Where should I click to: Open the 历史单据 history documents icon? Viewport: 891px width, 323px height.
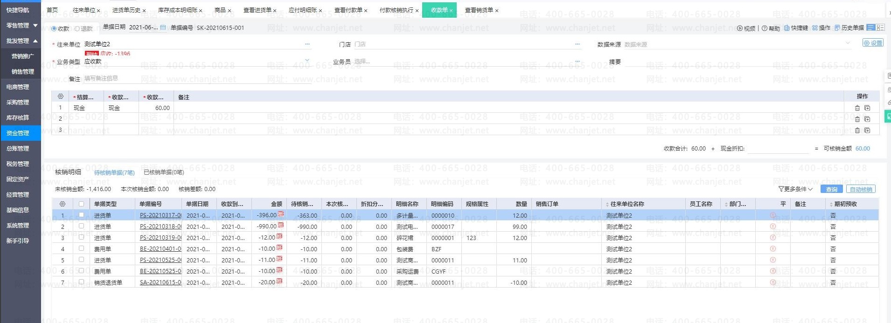(x=837, y=28)
